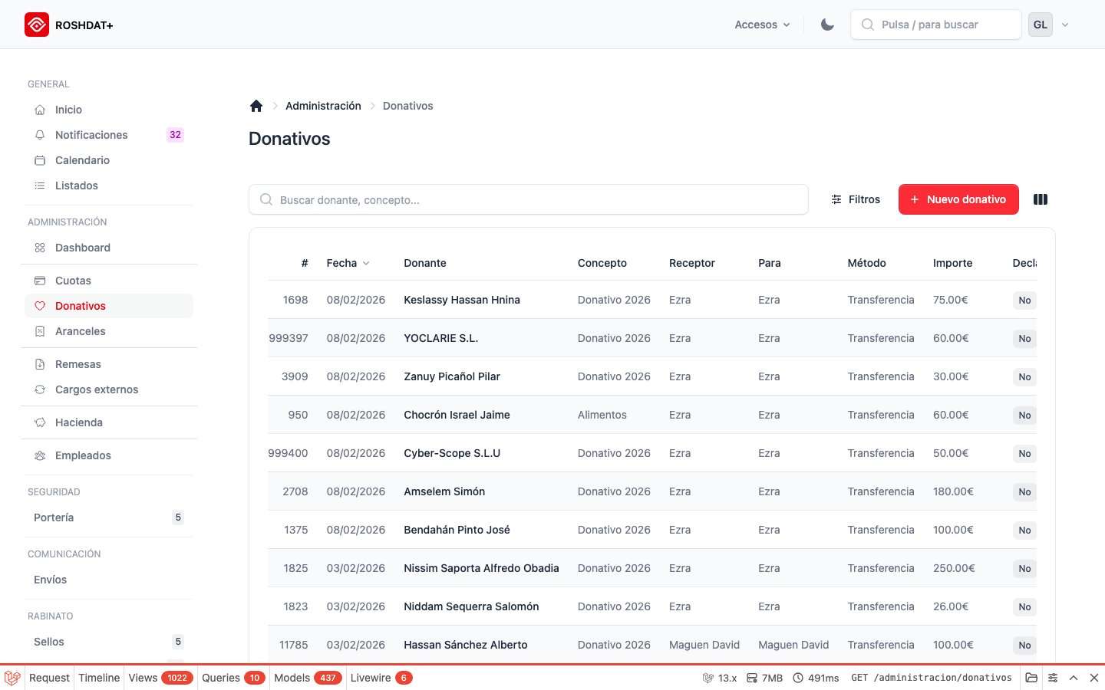This screenshot has height=690, width=1105.
Task: Select the Cuotas card icon
Action: pyautogui.click(x=40, y=281)
